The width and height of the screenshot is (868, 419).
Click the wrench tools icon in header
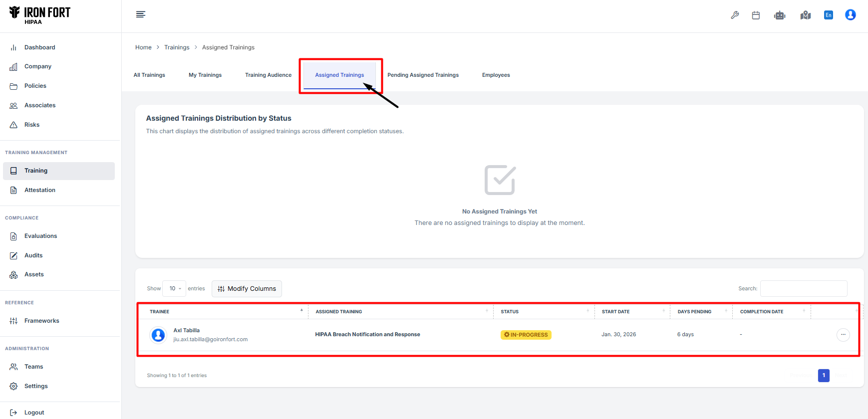click(735, 15)
